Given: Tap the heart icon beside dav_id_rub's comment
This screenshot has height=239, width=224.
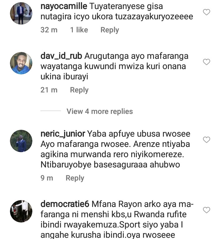Looking at the screenshot, I should [207, 62].
